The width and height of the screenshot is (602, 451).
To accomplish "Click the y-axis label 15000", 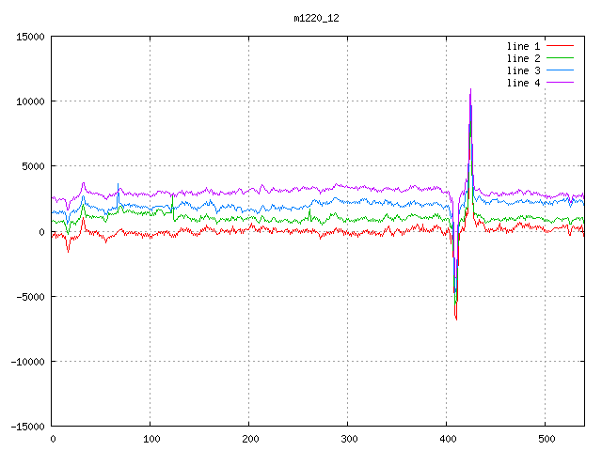I will tap(30, 37).
